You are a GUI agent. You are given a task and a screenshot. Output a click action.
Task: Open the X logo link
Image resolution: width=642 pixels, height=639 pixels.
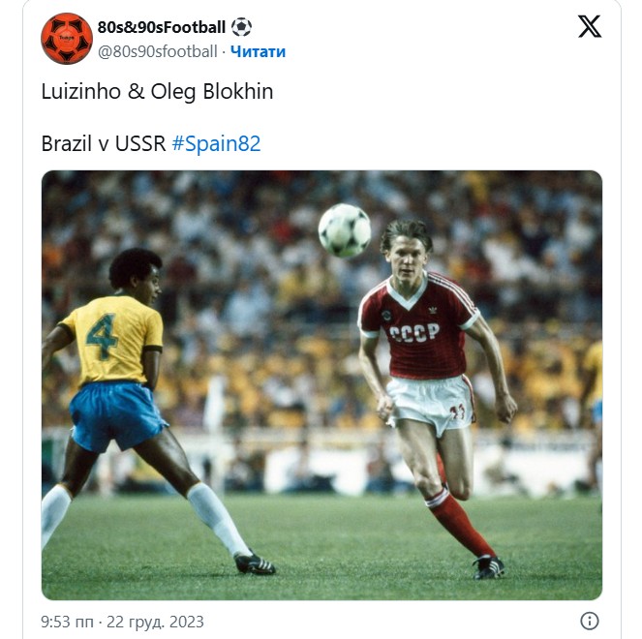[x=589, y=27]
